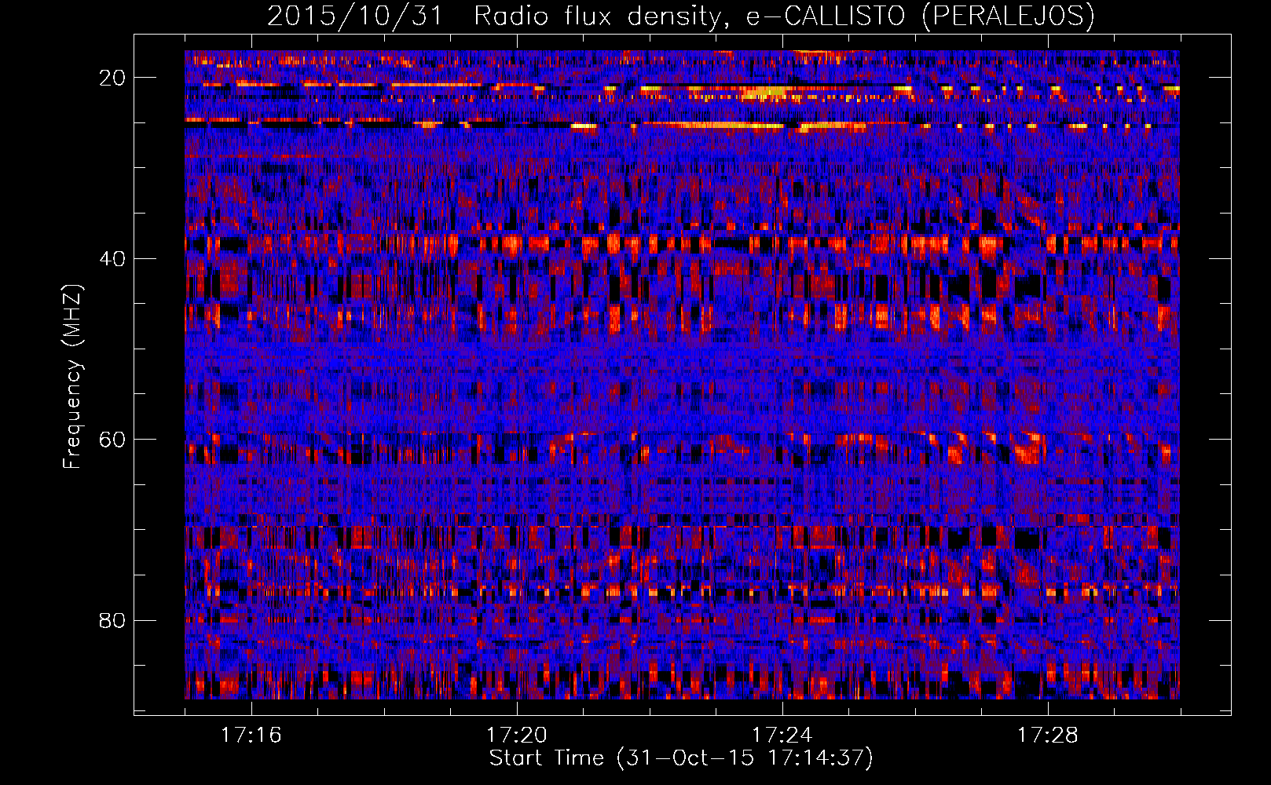Viewport: 1271px width, 785px height.
Task: Click the 'Start Time (31-Oct-15 17:14:37)' label
Action: click(681, 758)
